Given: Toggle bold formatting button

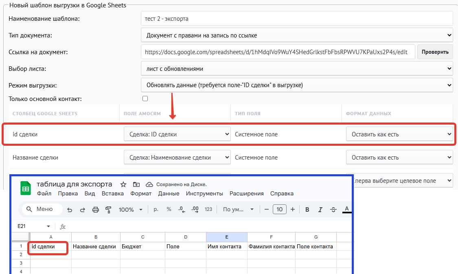Looking at the screenshot, I should 307,209.
